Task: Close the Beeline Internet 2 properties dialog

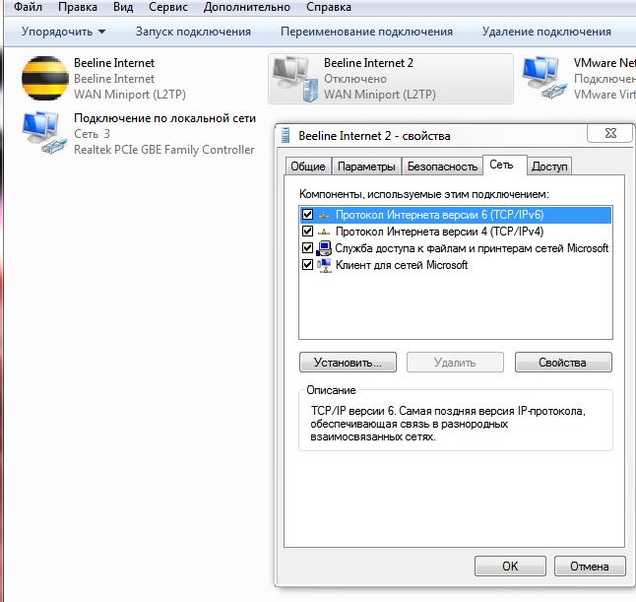Action: [610, 133]
